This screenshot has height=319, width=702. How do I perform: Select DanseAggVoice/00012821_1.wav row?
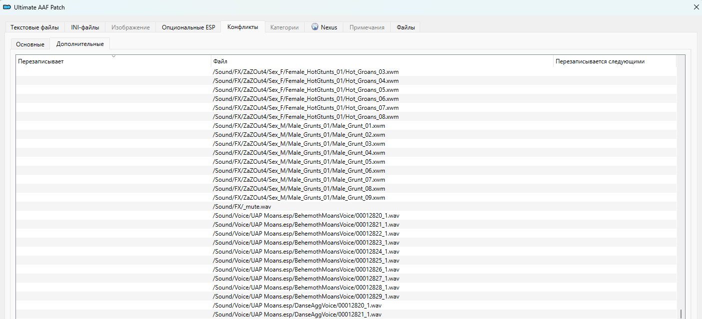[x=297, y=315]
